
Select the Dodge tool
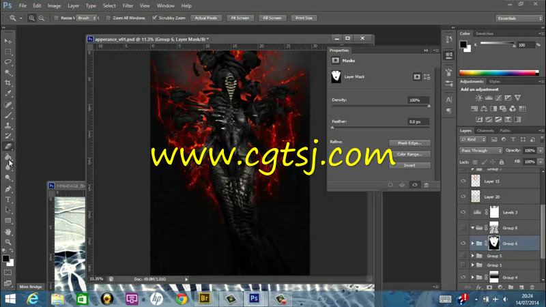8,178
